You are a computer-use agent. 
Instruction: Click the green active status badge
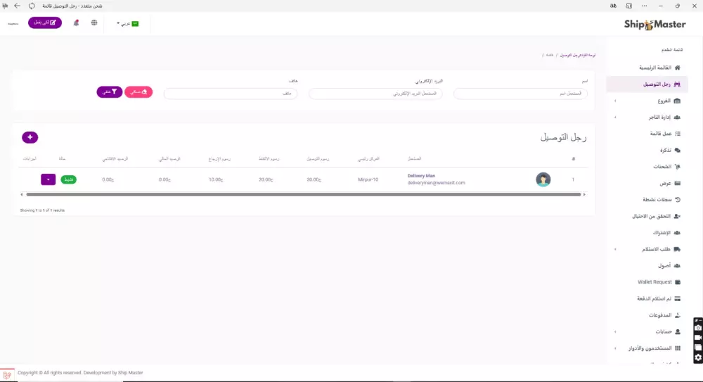69,179
